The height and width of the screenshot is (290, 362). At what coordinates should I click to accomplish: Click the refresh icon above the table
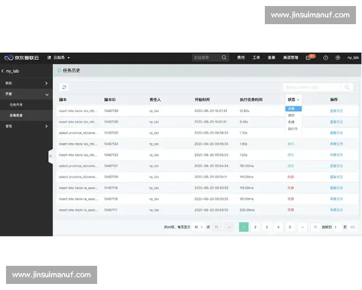(65, 88)
